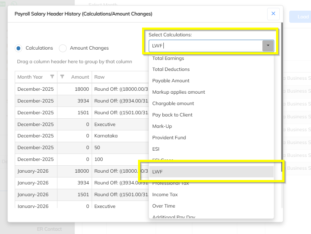Click the dialog's vertical scrollbar
Screen dimensions: 311x234
click(x=282, y=110)
